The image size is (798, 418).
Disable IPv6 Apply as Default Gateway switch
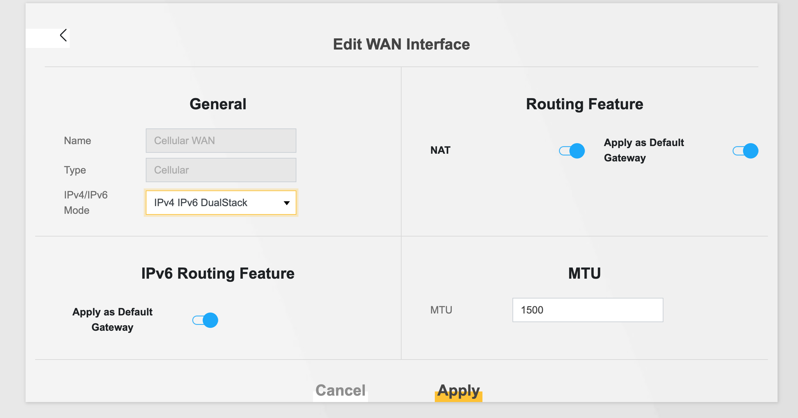pos(205,320)
